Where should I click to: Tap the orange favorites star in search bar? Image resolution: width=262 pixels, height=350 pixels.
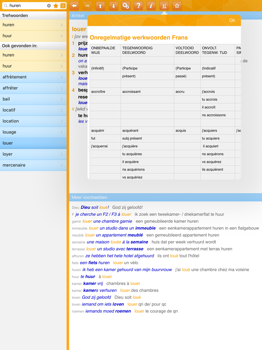click(56, 6)
